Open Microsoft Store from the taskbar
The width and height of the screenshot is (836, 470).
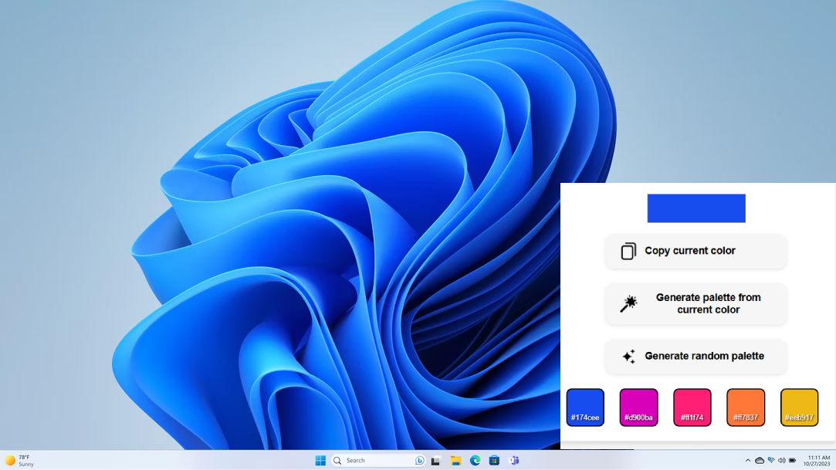494,461
